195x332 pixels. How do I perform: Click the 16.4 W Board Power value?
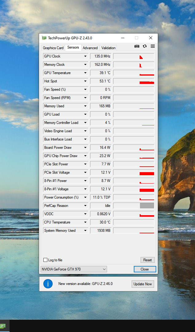click(x=101, y=148)
